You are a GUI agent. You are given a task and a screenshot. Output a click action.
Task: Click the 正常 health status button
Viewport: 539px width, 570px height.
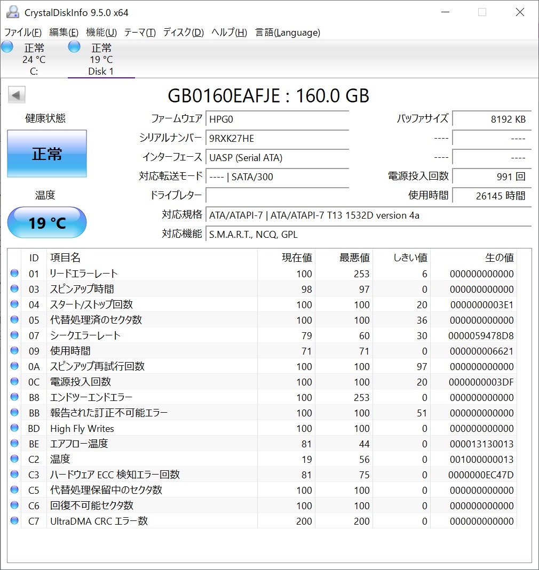tap(47, 154)
